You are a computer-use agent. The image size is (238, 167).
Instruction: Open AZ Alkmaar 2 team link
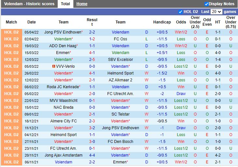[121, 80]
